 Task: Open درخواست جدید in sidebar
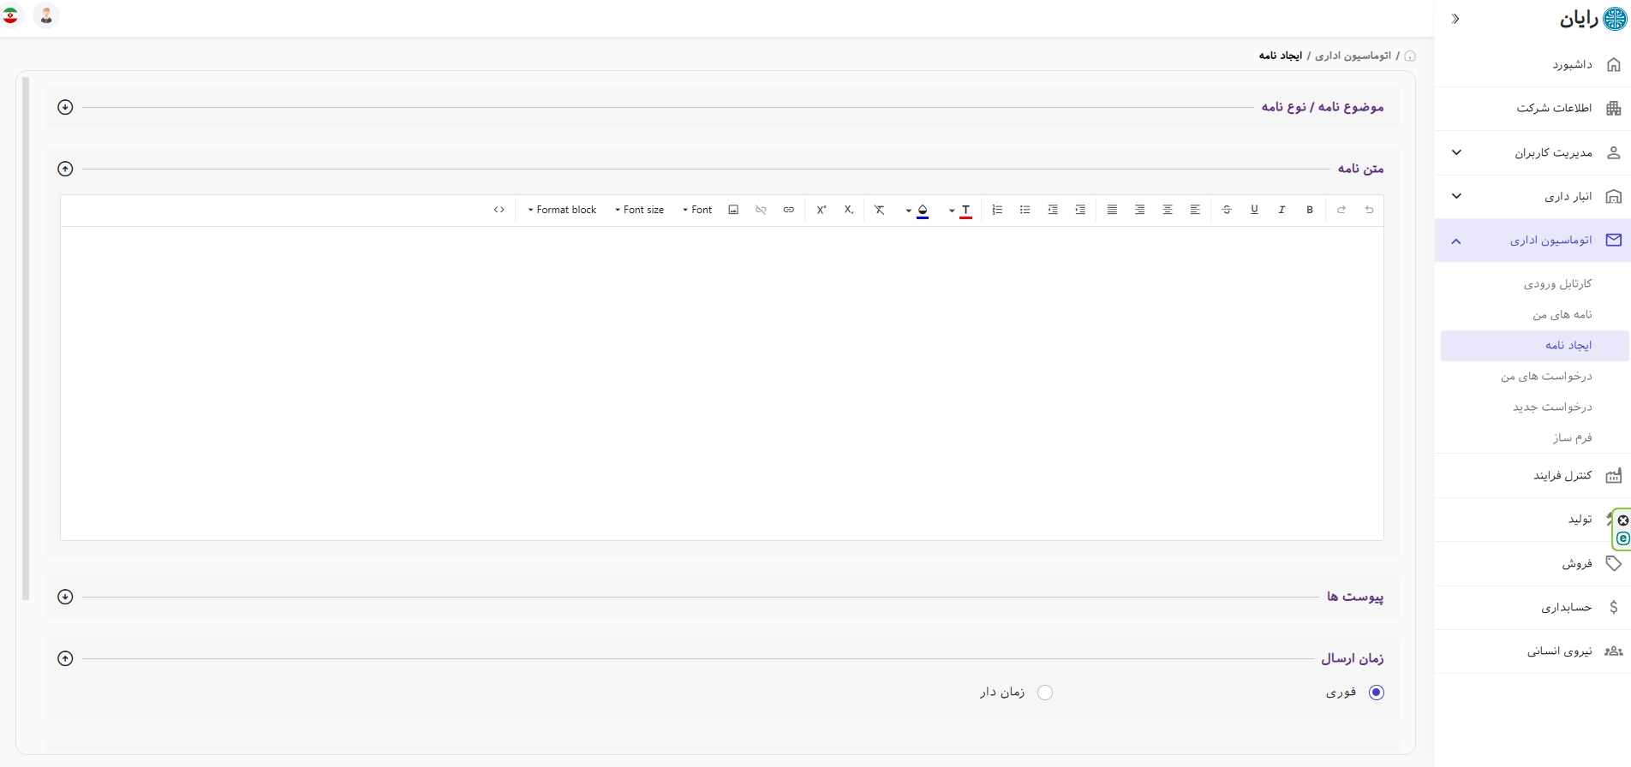coord(1552,407)
